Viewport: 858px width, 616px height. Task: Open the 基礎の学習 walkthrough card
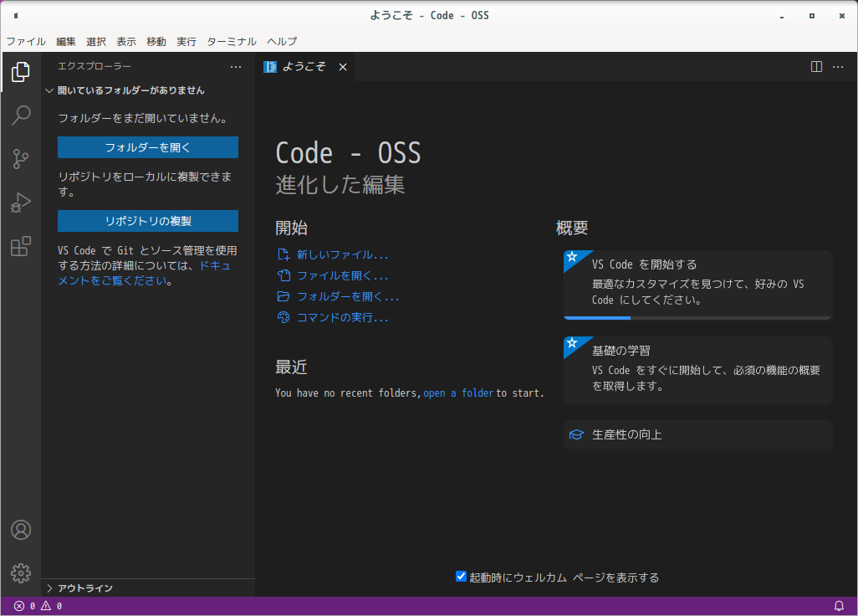click(x=697, y=370)
